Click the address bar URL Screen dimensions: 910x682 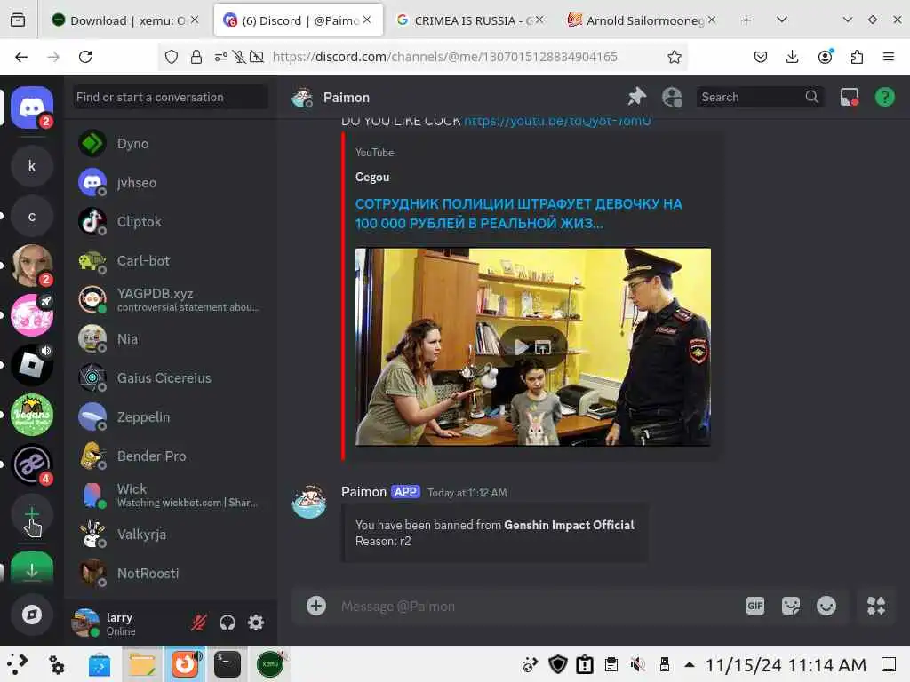444,57
